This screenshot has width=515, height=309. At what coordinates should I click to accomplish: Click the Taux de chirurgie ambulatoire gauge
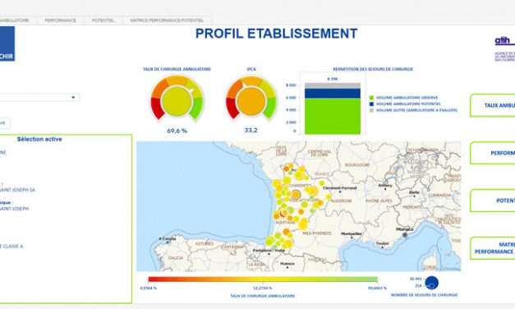pyautogui.click(x=177, y=98)
